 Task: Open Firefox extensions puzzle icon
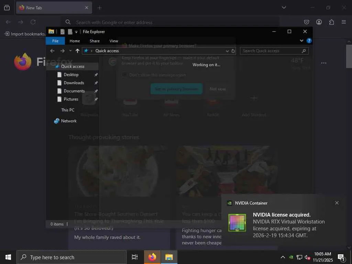click(x=331, y=22)
